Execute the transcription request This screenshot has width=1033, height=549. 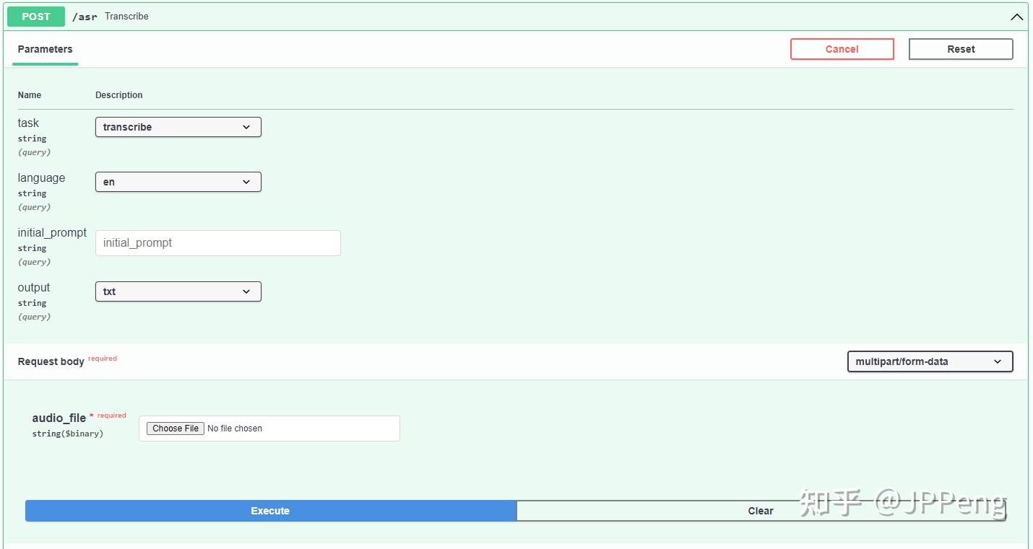tap(269, 511)
